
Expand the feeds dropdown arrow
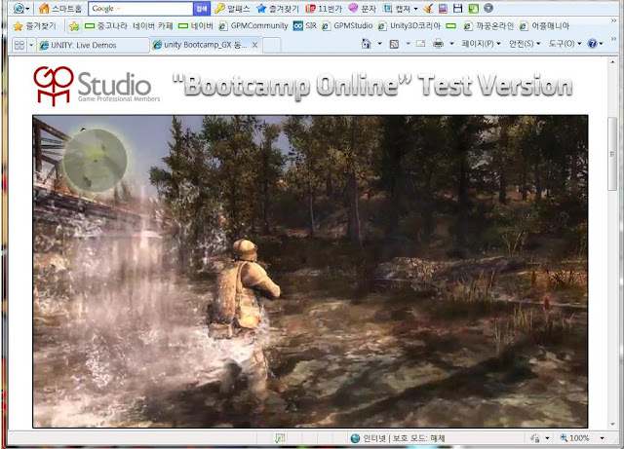click(408, 44)
